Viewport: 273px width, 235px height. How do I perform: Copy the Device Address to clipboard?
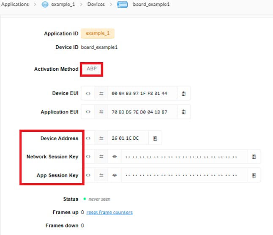pos(156,138)
